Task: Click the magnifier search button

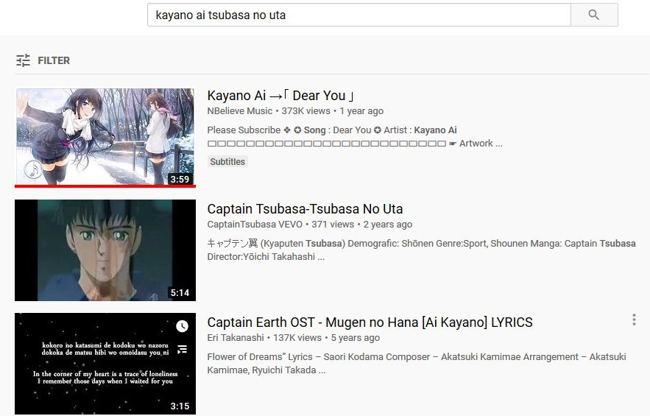Action: pos(594,15)
